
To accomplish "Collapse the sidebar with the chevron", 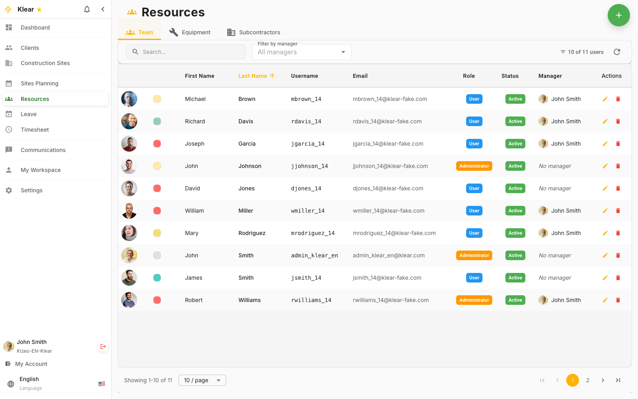I will (103, 9).
